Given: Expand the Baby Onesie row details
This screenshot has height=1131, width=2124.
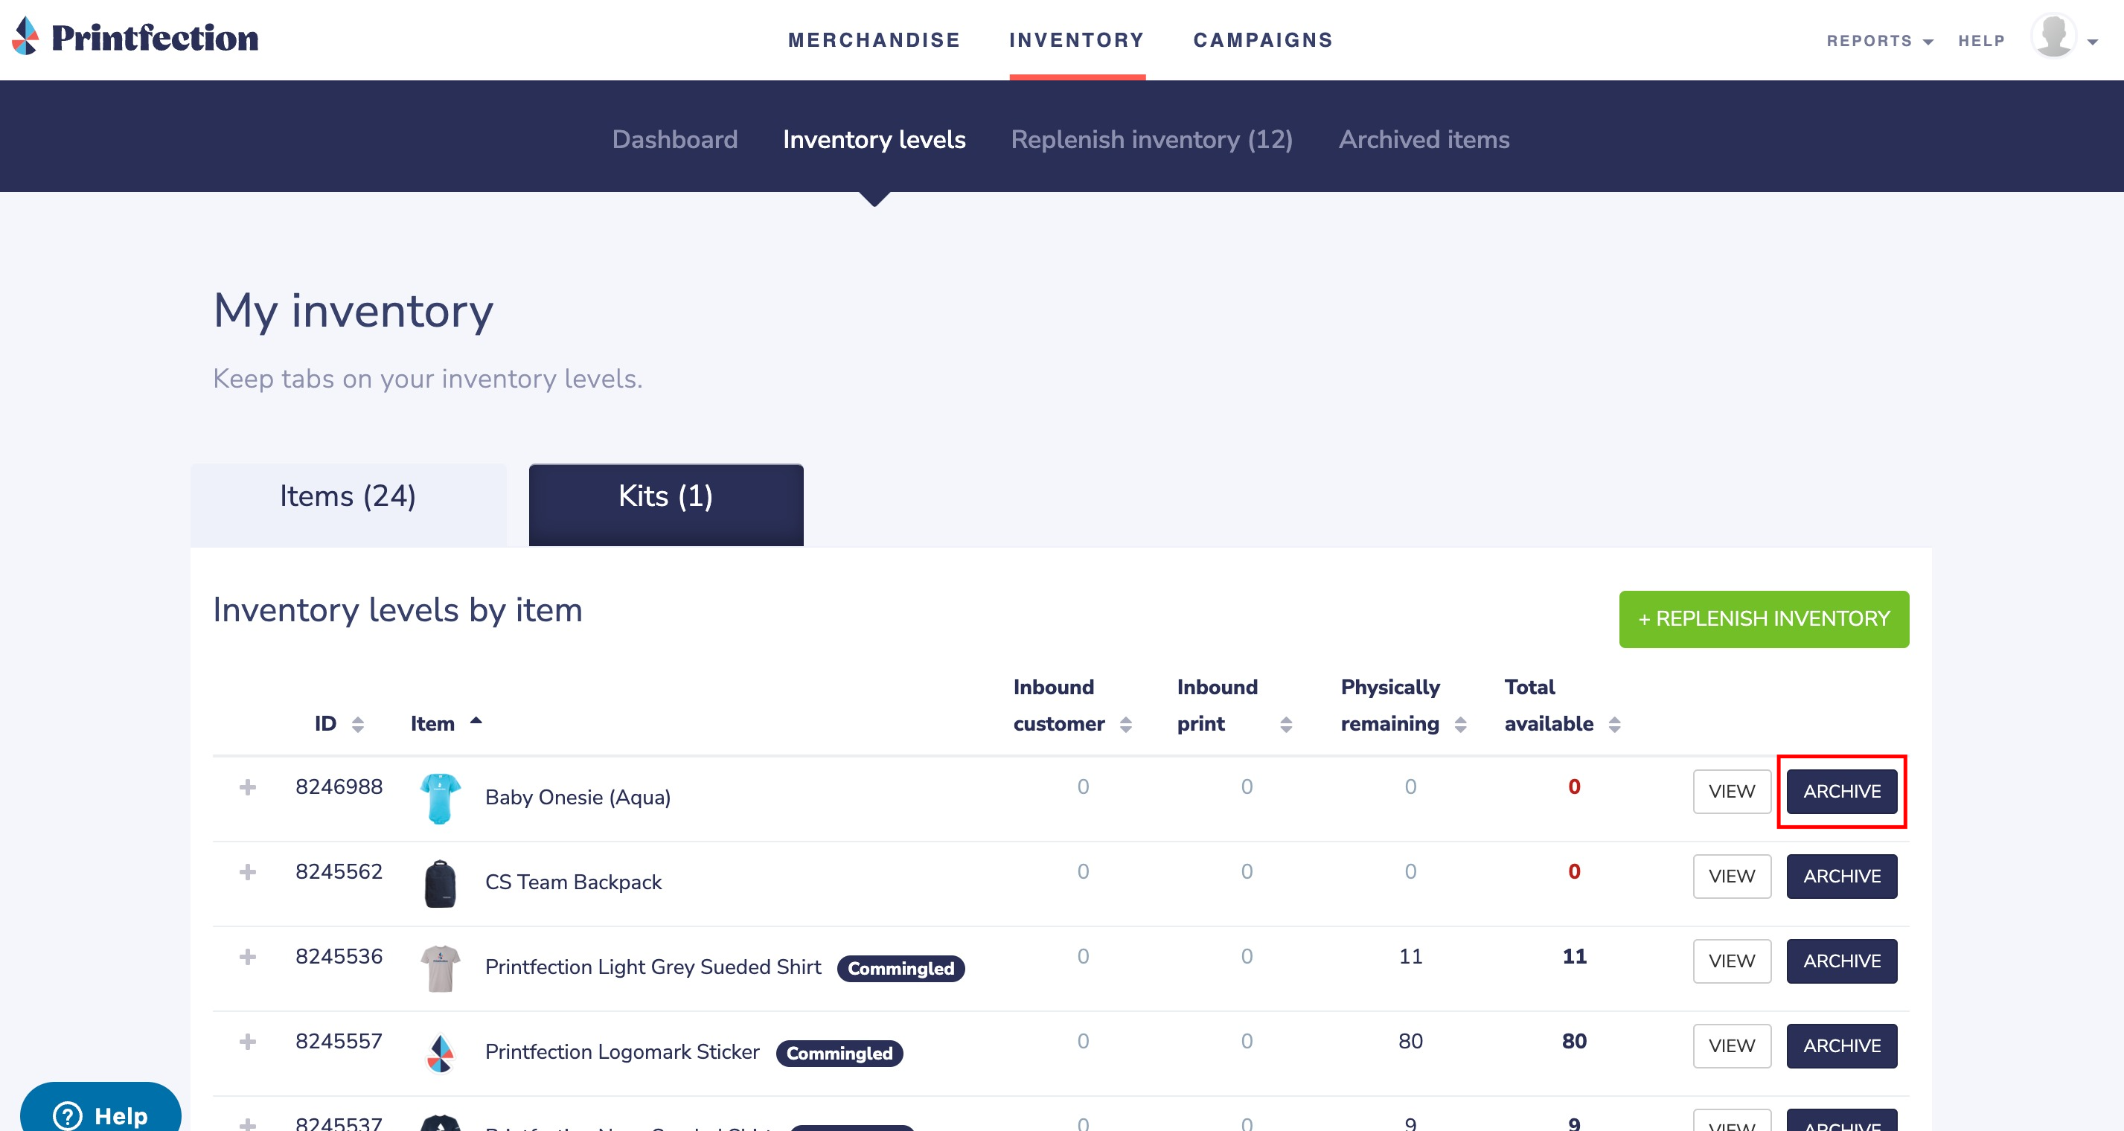Looking at the screenshot, I should (x=247, y=787).
